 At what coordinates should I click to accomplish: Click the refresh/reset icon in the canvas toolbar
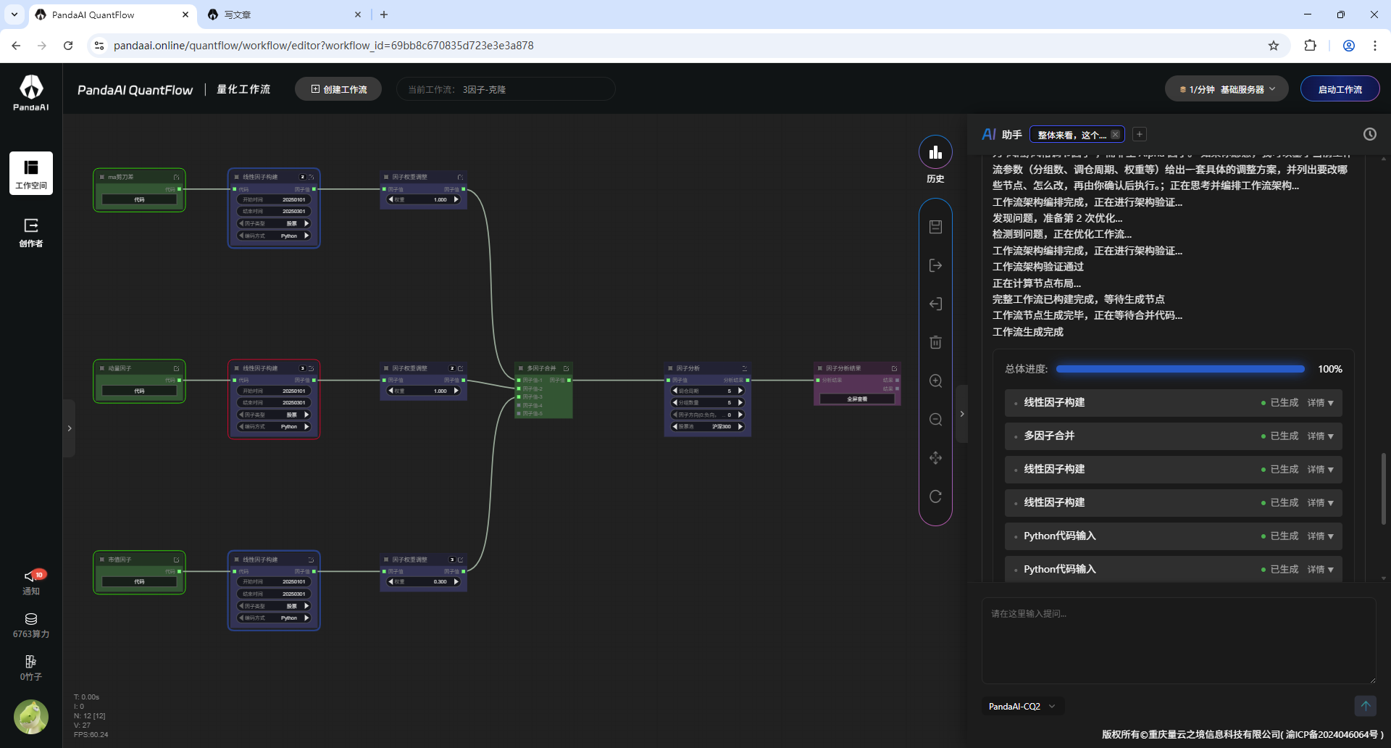click(935, 496)
